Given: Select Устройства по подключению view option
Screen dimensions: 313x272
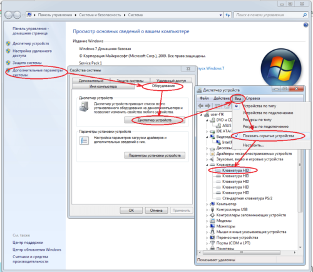Looking at the screenshot, I should point(268,113).
